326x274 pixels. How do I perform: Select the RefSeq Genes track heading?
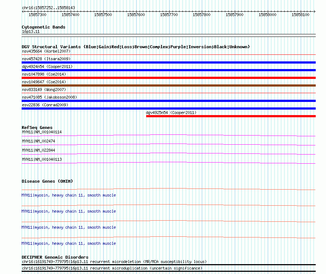point(37,128)
